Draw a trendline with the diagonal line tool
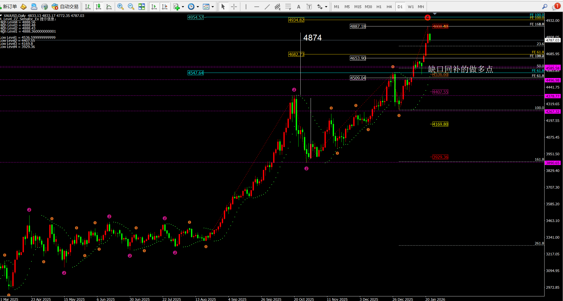The height and width of the screenshot is (301, 563). tap(267, 7)
